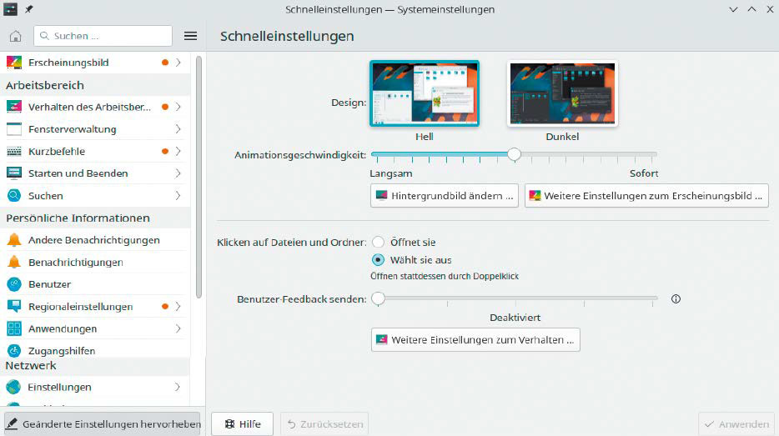Open the Fensterverwaltung category
Viewport: 779px width, 436px height.
click(x=95, y=129)
